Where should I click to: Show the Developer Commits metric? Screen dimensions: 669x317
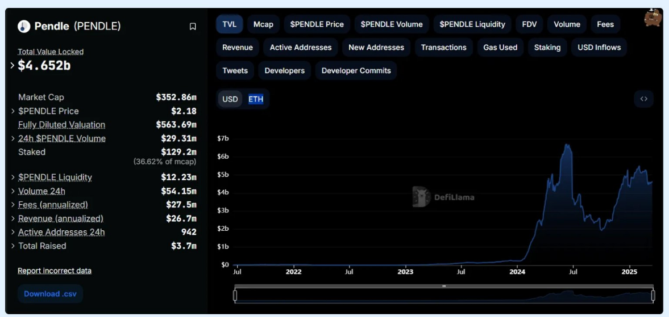356,71
